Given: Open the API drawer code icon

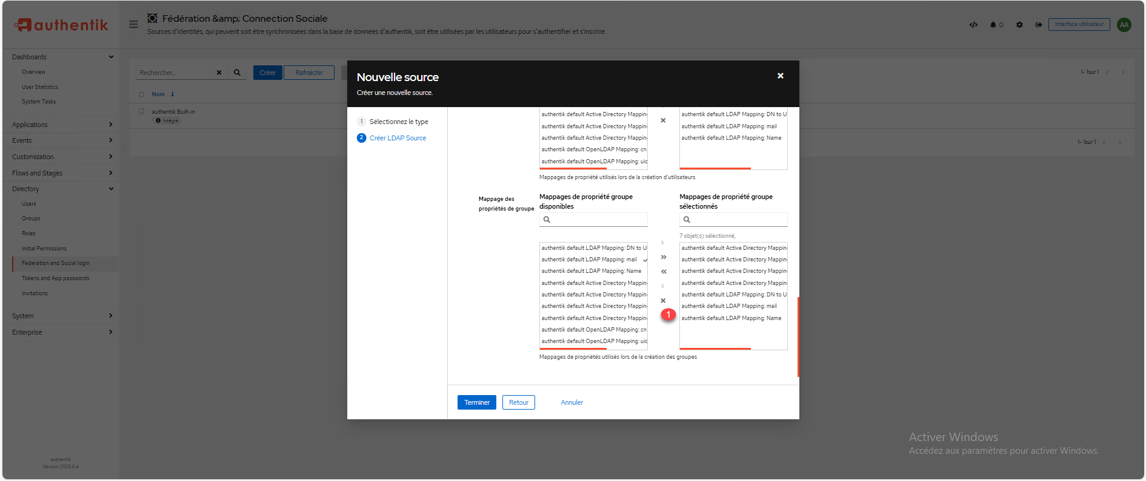Looking at the screenshot, I should point(973,25).
